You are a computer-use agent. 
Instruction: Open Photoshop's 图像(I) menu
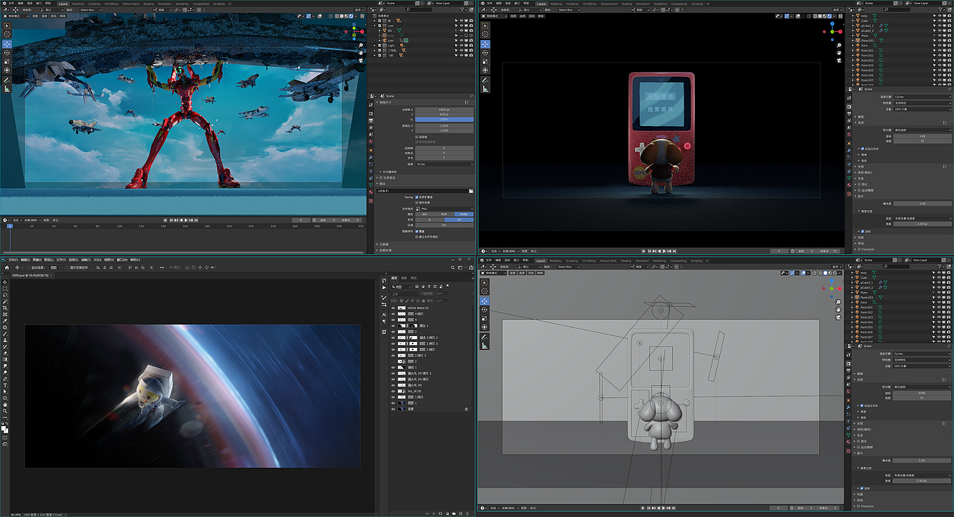tap(37, 260)
